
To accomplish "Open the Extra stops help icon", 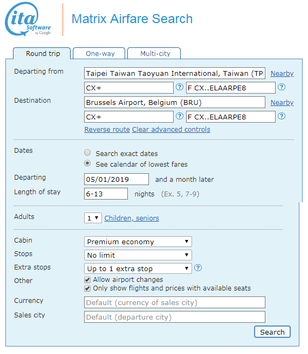I will [x=198, y=268].
